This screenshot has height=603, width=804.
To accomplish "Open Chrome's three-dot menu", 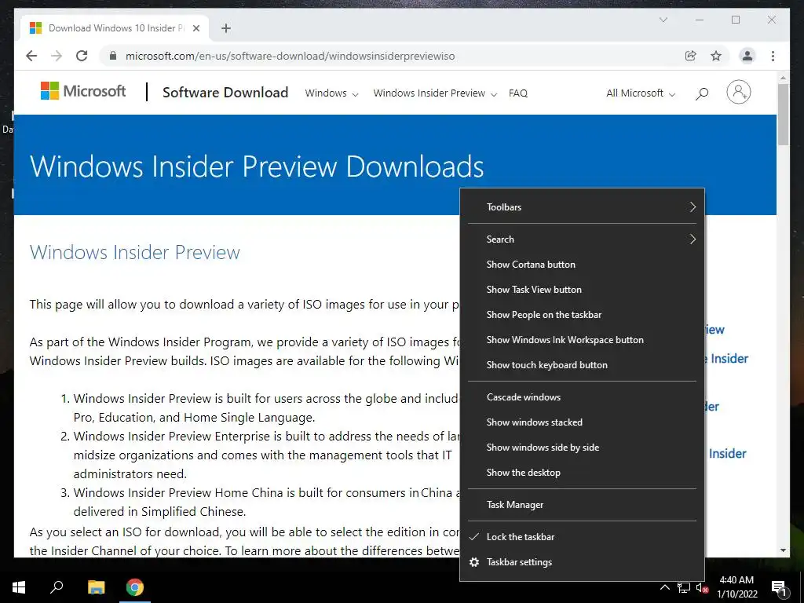I will 773,56.
